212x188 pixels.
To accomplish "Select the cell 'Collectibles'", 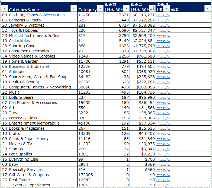I will (x=43, y=41).
